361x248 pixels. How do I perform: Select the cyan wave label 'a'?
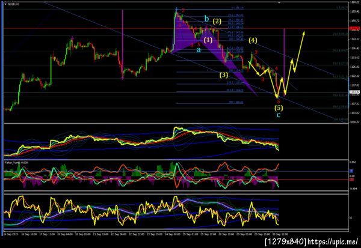199,49
